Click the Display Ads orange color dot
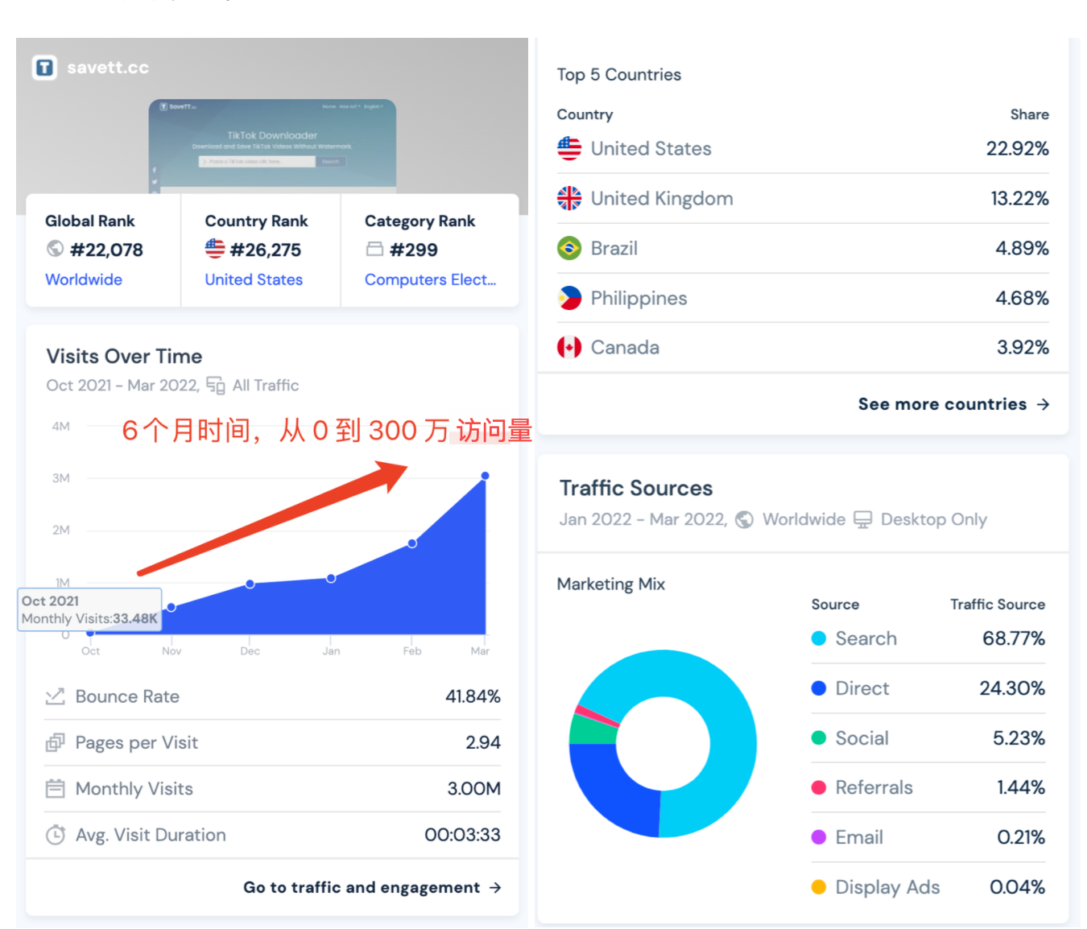This screenshot has height=929, width=1087. (819, 887)
